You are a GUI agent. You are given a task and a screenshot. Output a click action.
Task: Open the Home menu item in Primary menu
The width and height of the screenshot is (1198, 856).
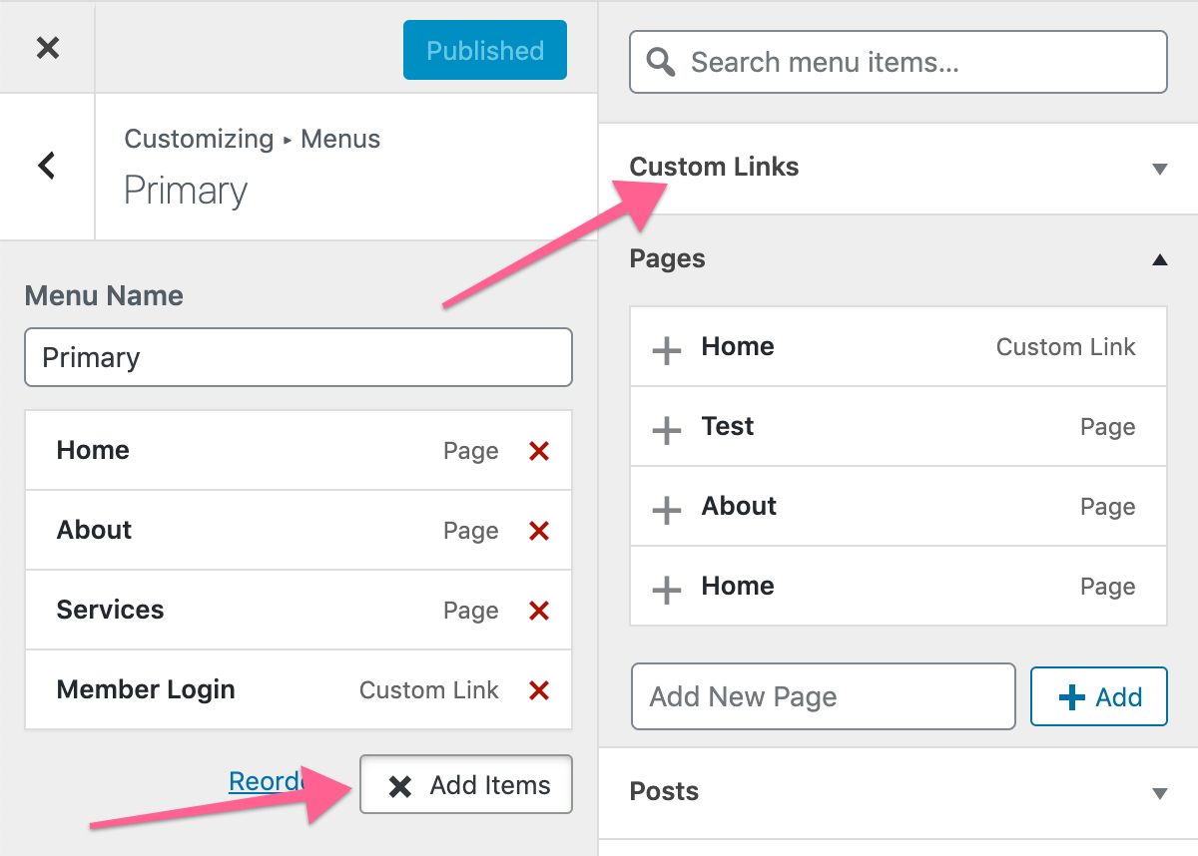click(x=298, y=450)
